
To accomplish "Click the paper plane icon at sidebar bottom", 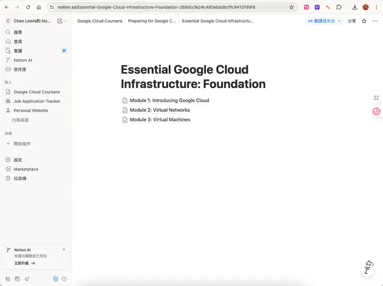I will (x=27, y=279).
